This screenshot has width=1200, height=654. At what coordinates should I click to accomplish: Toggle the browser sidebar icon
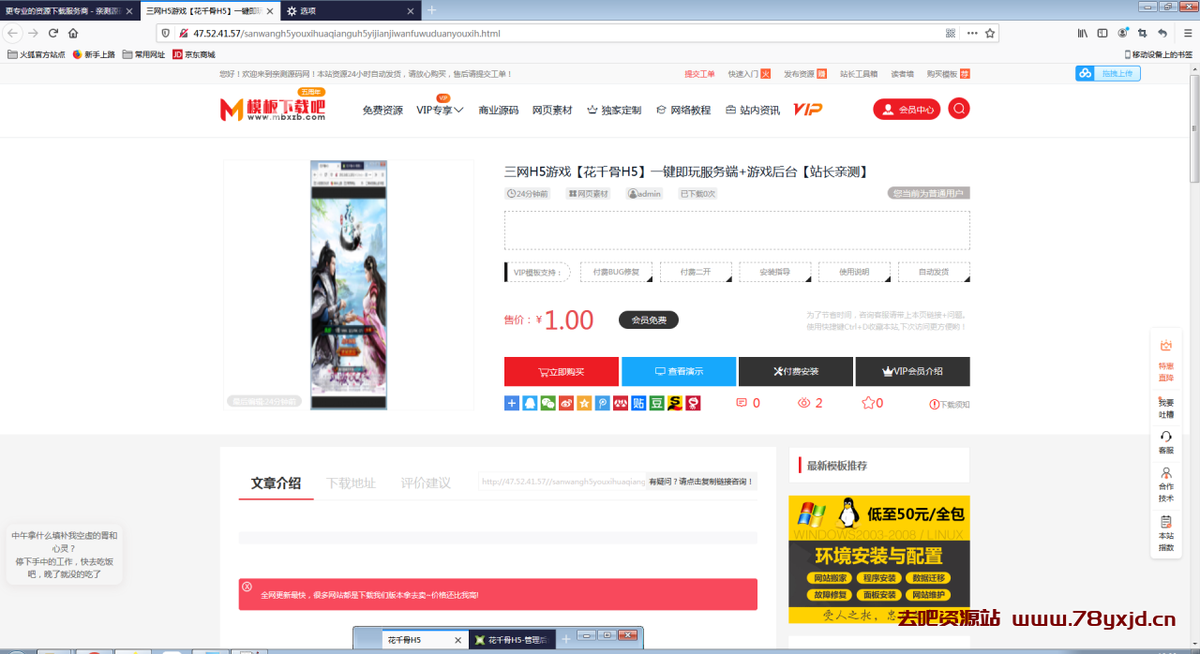(x=1102, y=33)
